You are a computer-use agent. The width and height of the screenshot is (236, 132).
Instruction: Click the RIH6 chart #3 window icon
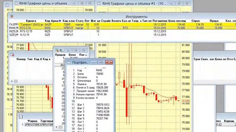click(x=99, y=3)
